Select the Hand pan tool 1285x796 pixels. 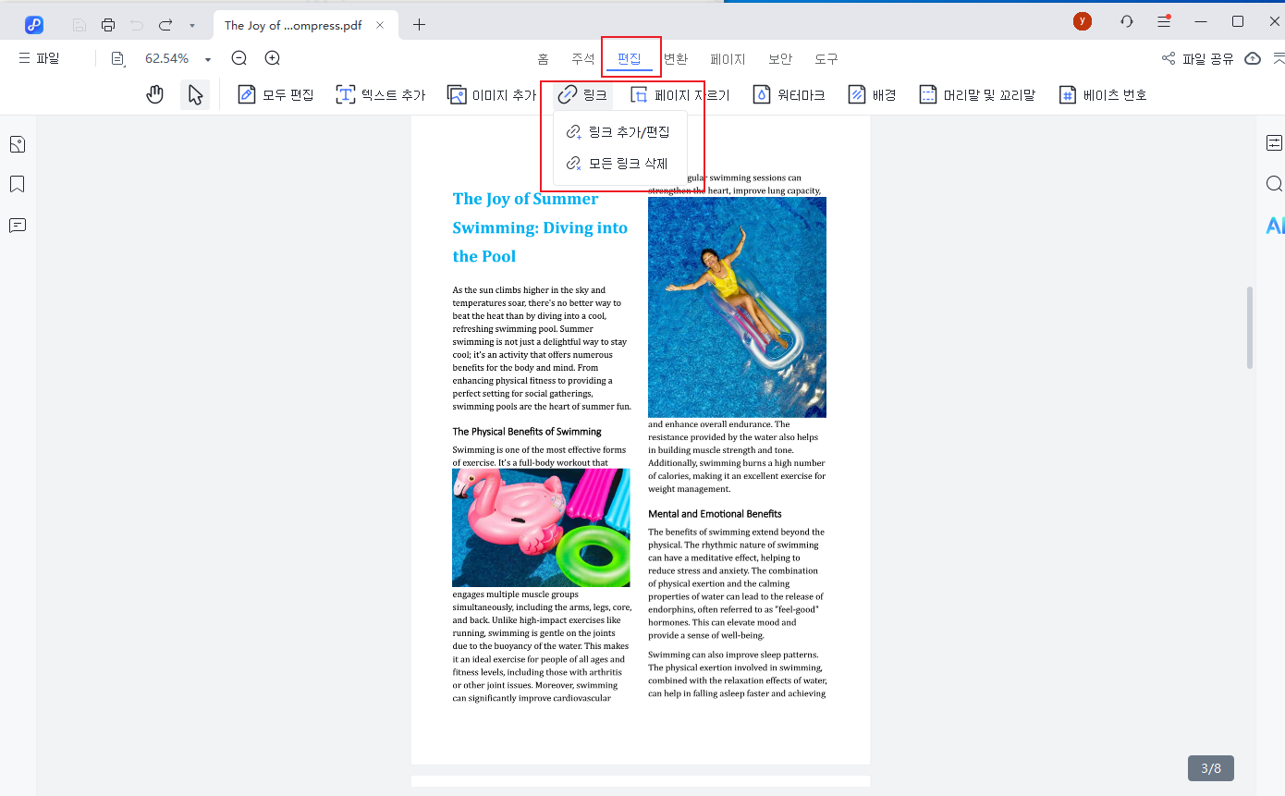click(155, 94)
